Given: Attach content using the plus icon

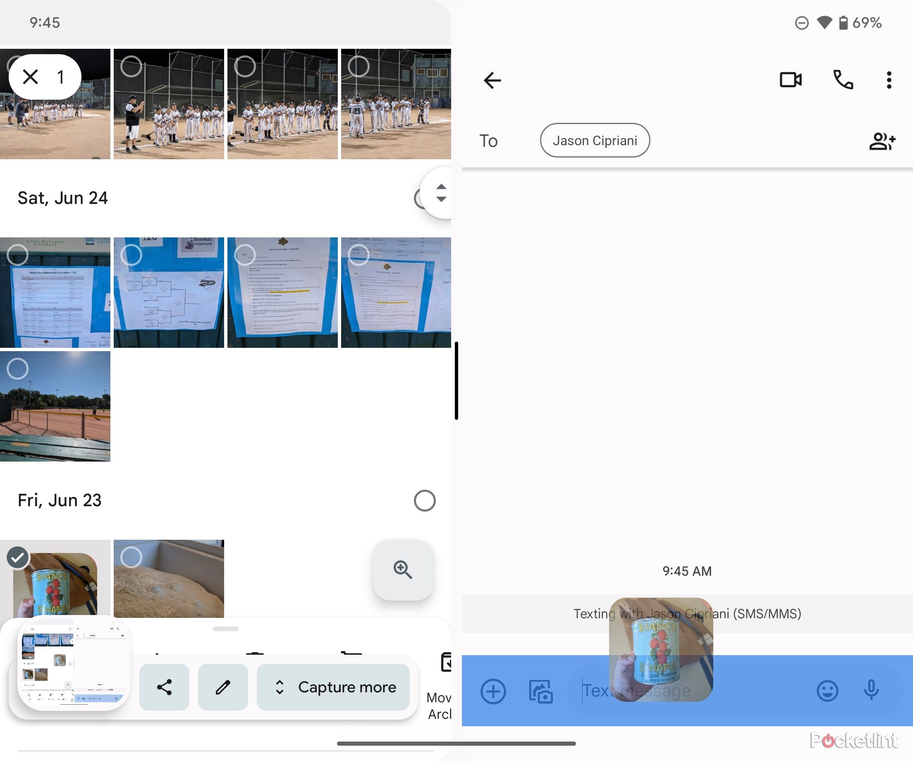Looking at the screenshot, I should [493, 692].
